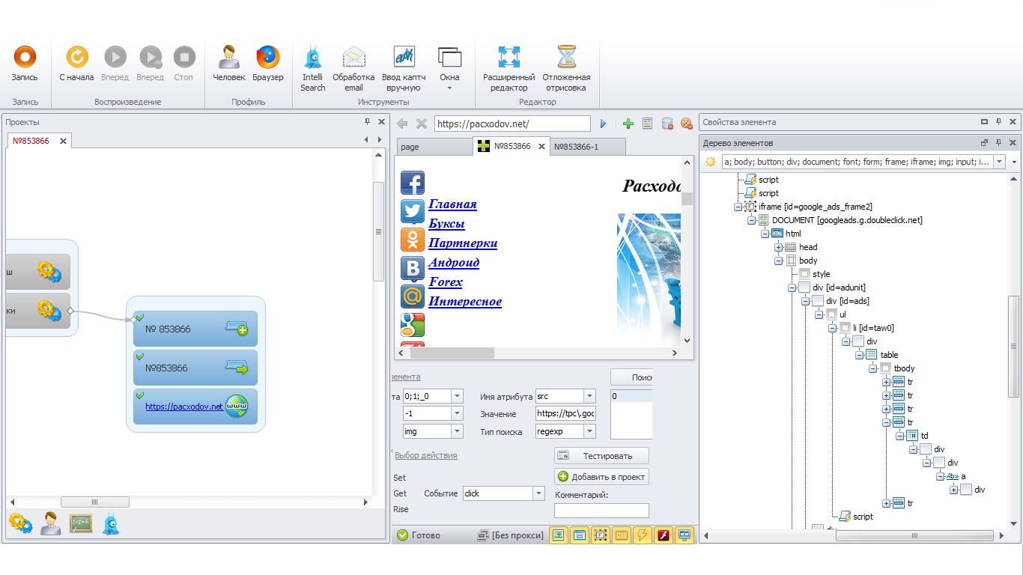Toggle CSS loading in status bar

tap(622, 535)
